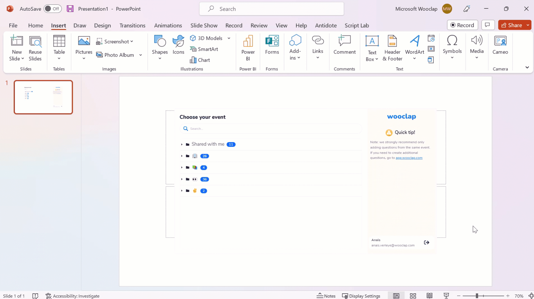
Task: Click the Save icon in title bar
Action: tap(70, 9)
